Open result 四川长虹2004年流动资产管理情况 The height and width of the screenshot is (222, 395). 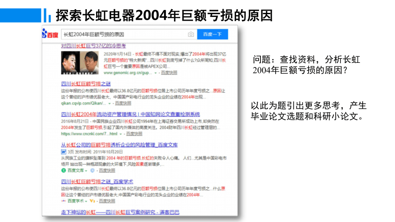click(130, 114)
